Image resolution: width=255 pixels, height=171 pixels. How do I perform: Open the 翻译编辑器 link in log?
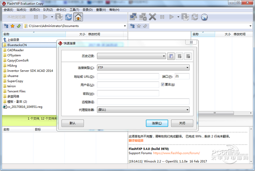point(136,141)
